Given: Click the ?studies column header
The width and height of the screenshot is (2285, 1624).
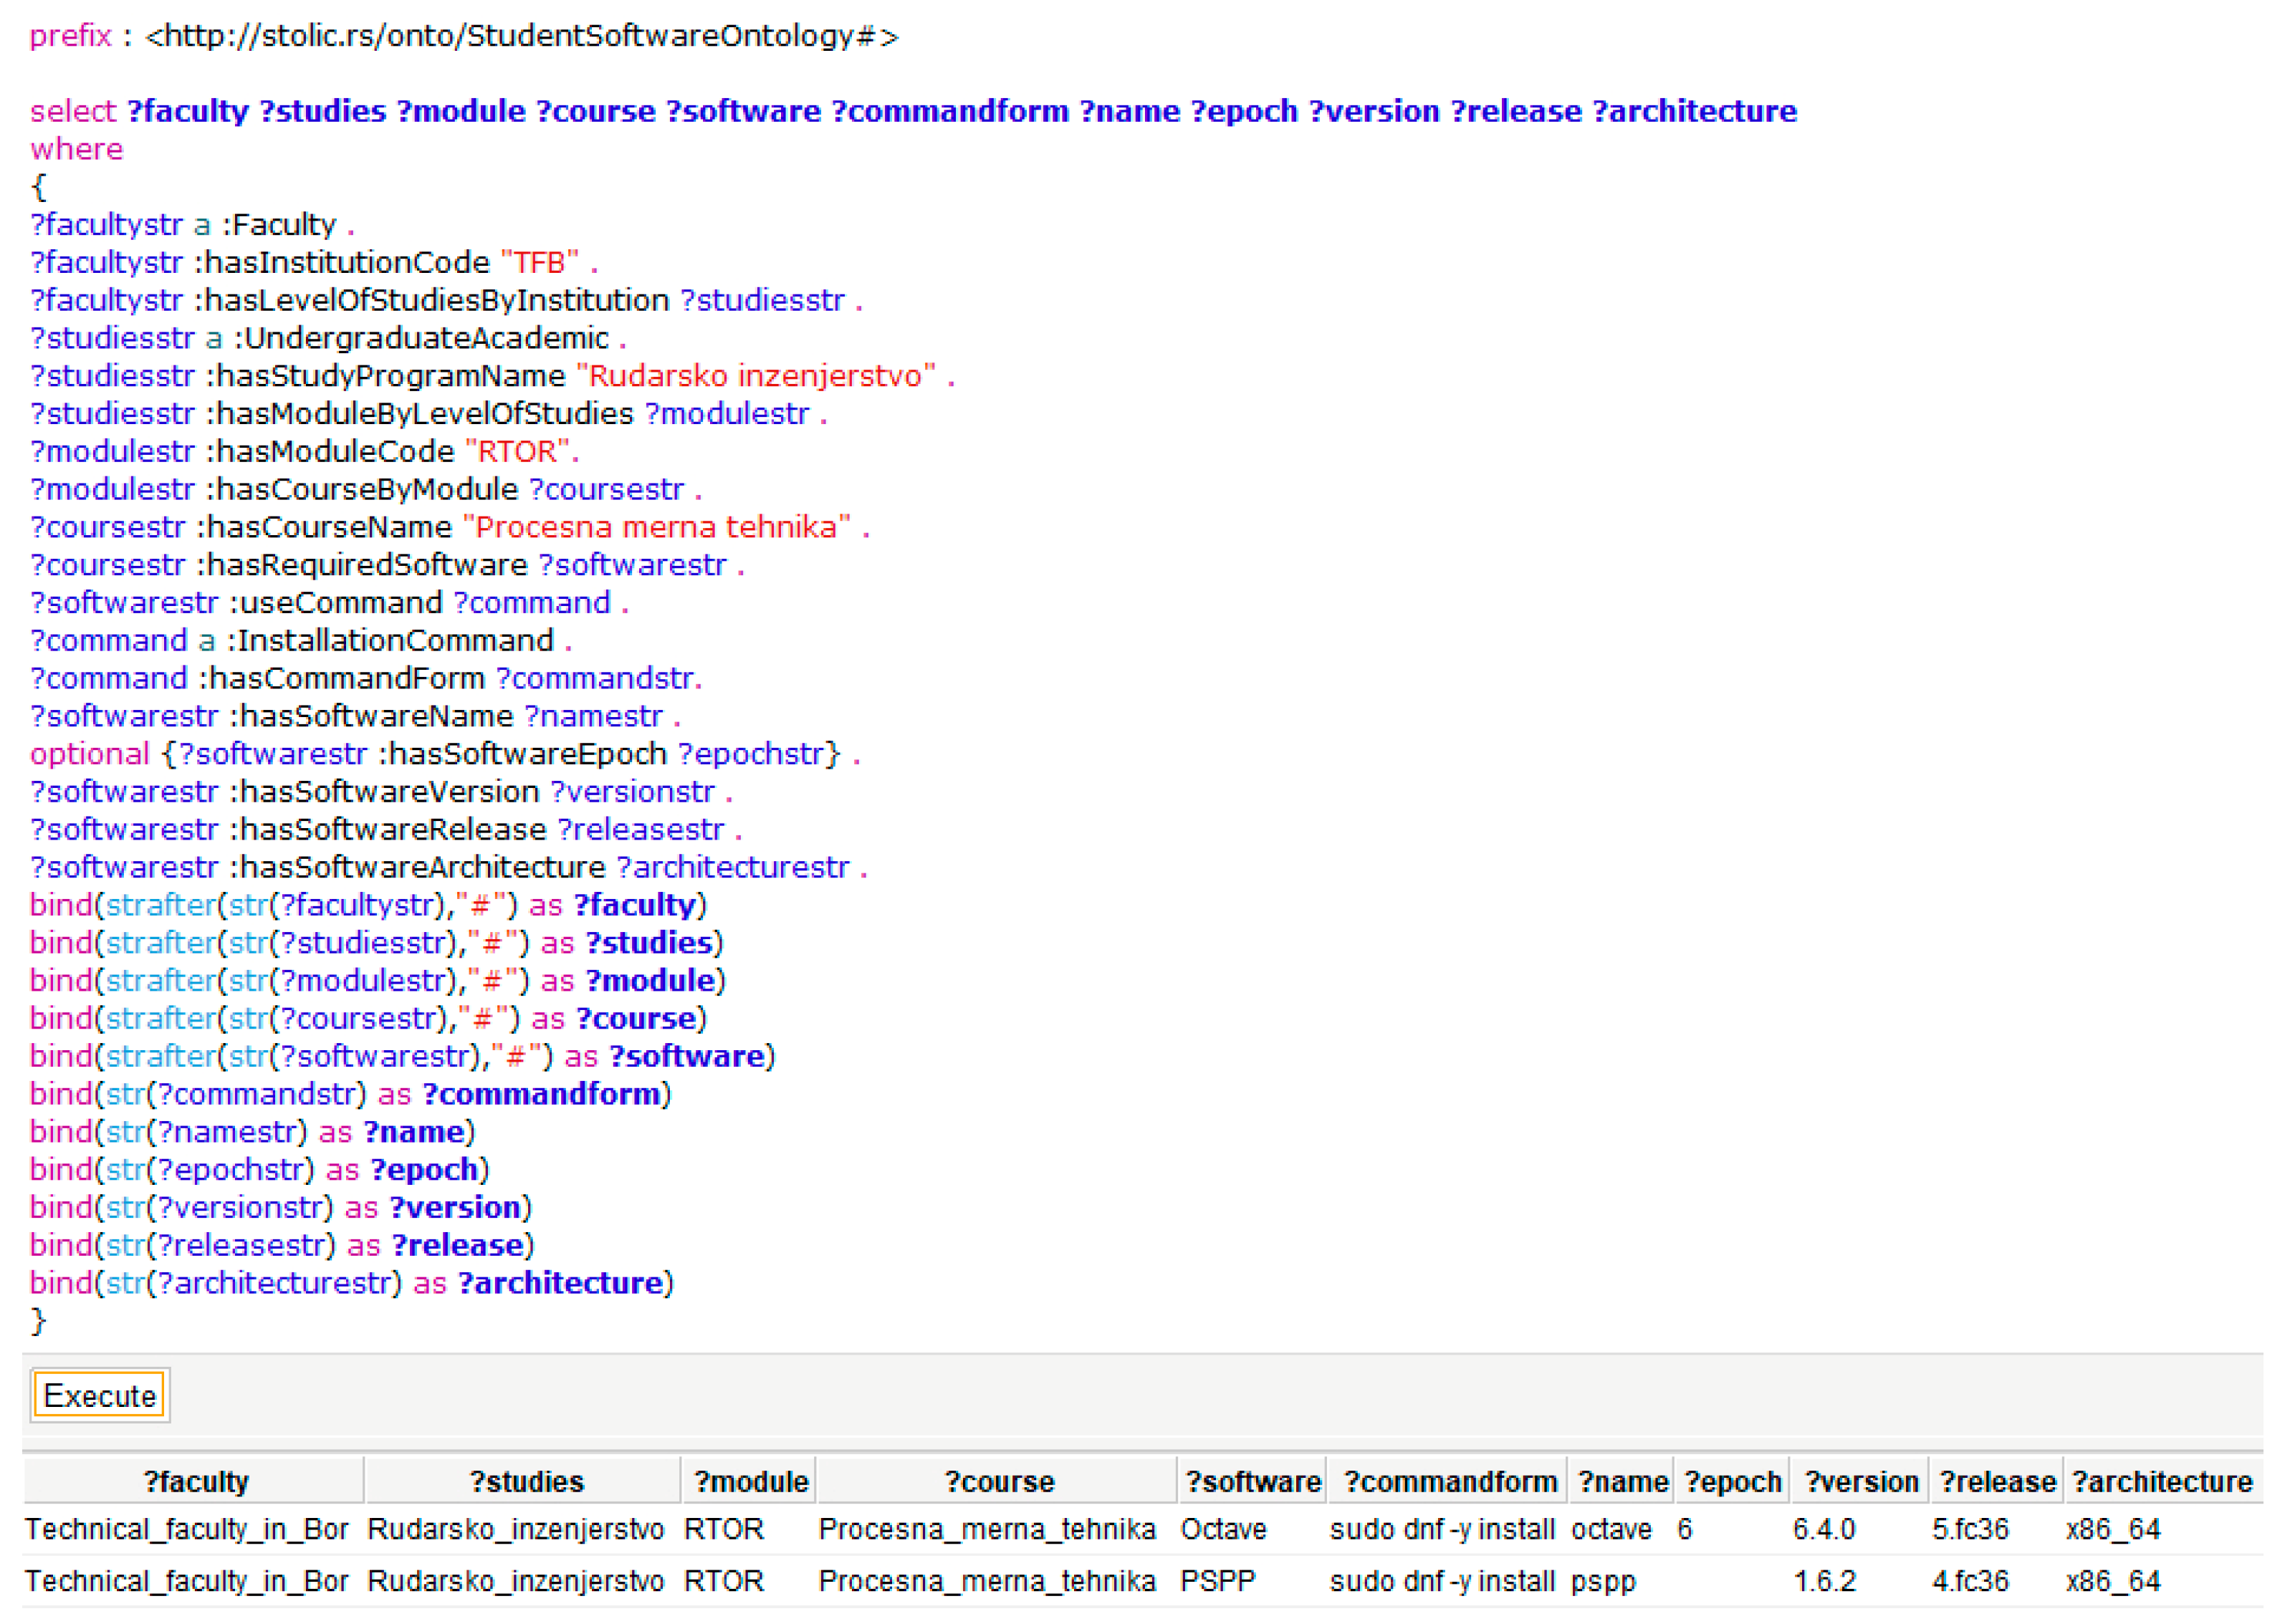Looking at the screenshot, I should 526,1481.
